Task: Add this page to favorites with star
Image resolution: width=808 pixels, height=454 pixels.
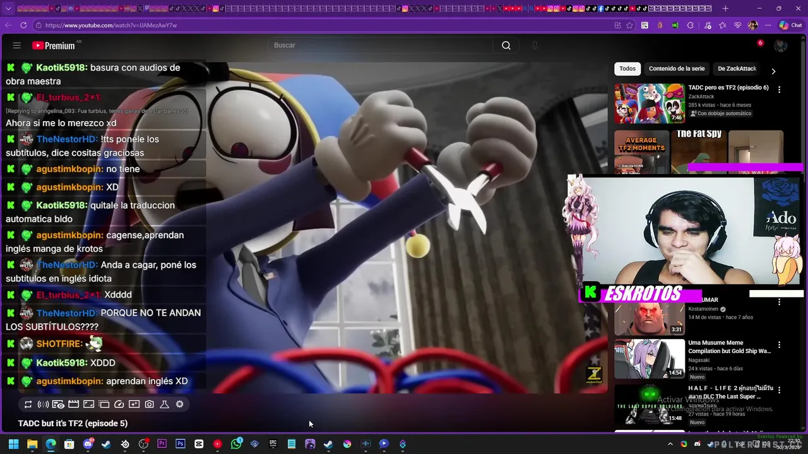Action: click(x=629, y=25)
